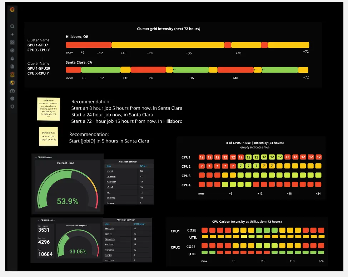Click the yellow globe icon in the sidebar
Image resolution: width=348 pixels, height=277 pixels.
click(x=12, y=83)
